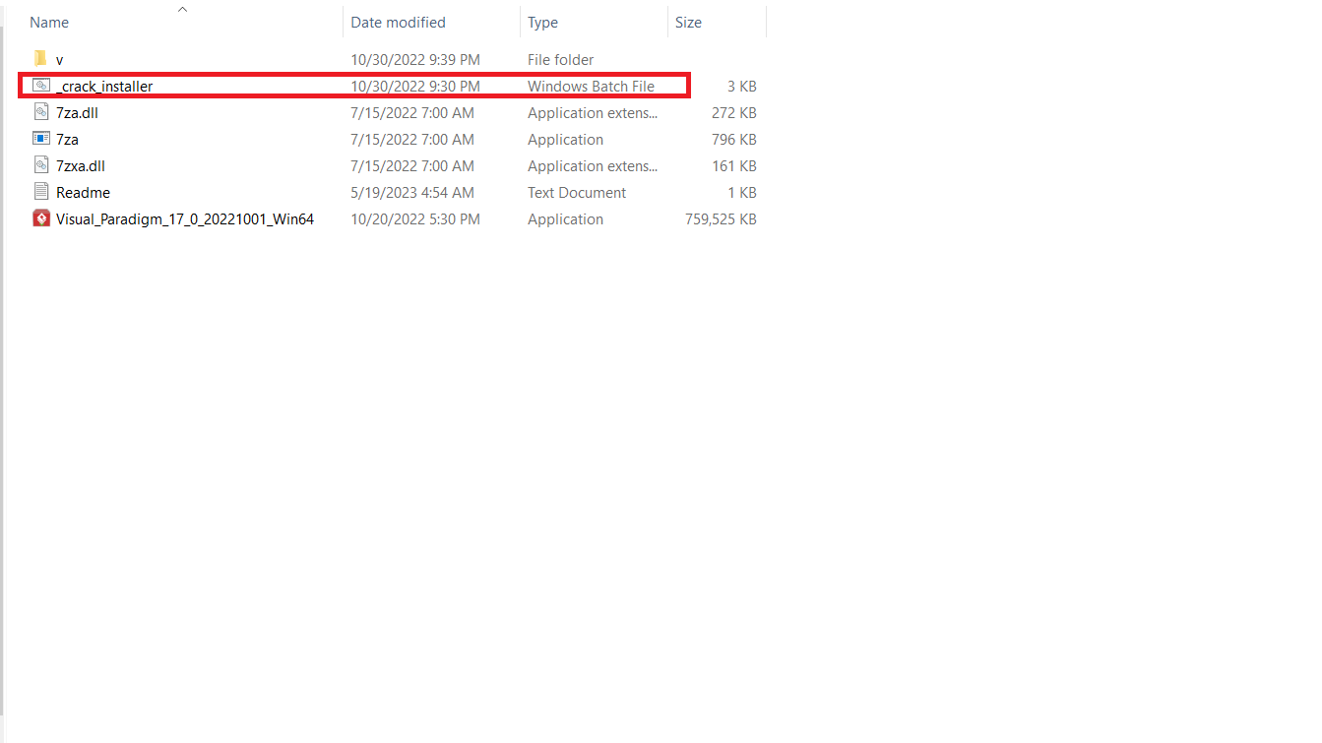Viewport: 1322px width, 743px height.
Task: Click the 1 KB size value
Action: (x=742, y=192)
